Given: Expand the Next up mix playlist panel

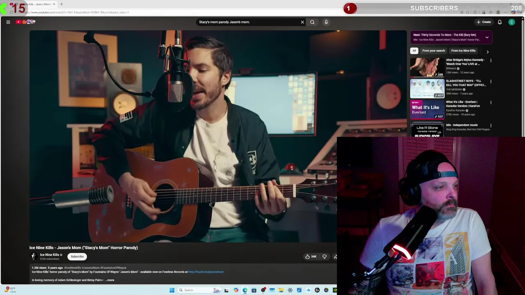Looking at the screenshot, I should [487, 37].
